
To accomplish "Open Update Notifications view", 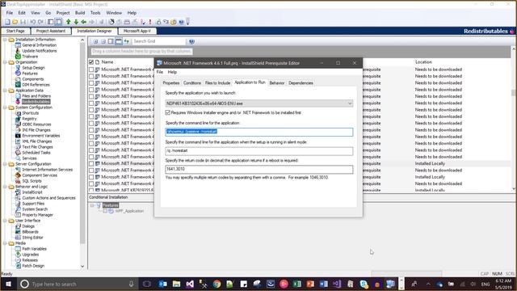I will point(40,51).
